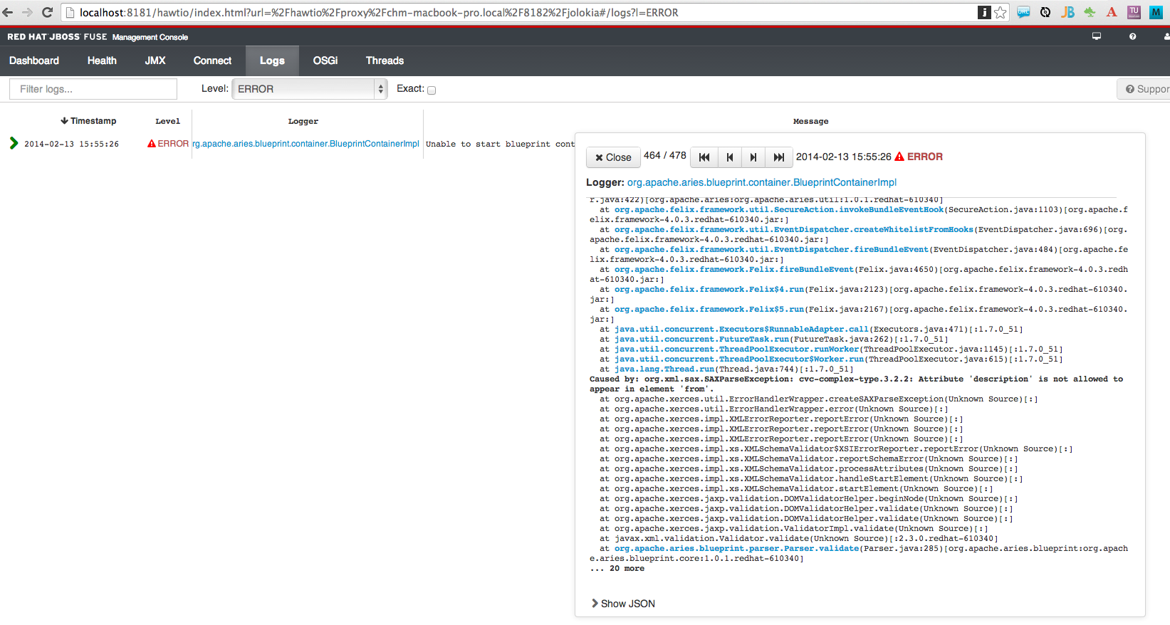The image size is (1170, 625).
Task: Open the JB browser extension
Action: (1067, 12)
